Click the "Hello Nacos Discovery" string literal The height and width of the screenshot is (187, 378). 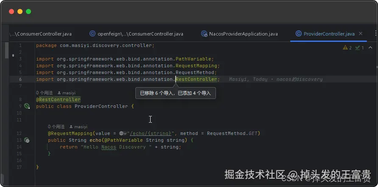[x=116, y=147]
